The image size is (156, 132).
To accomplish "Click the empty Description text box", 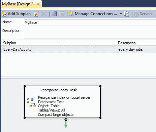I will click(90, 33).
